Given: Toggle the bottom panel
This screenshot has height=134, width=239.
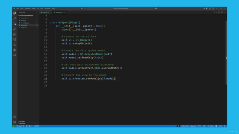Looking at the screenshot, I should coord(210,9).
